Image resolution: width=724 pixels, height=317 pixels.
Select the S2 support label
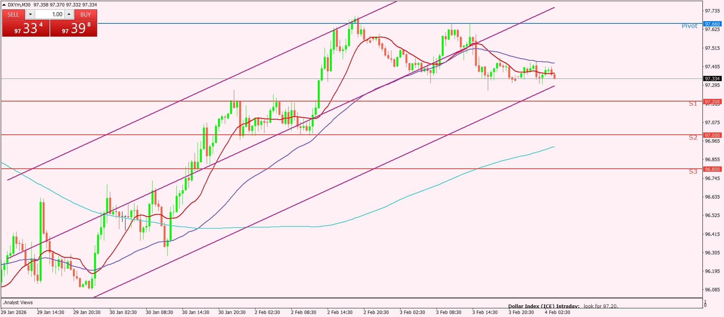[693, 138]
